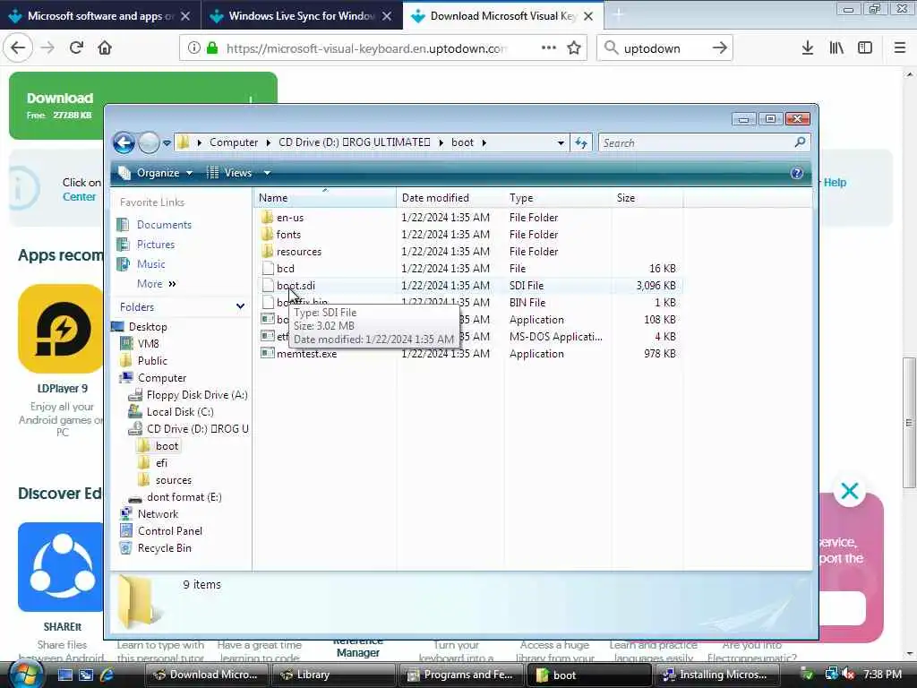The height and width of the screenshot is (688, 917).
Task: Open a new browser tab
Action: pos(618,15)
